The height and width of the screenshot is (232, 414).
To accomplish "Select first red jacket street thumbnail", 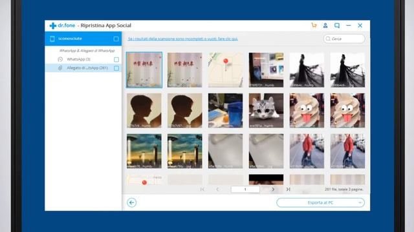I will [x=307, y=151].
